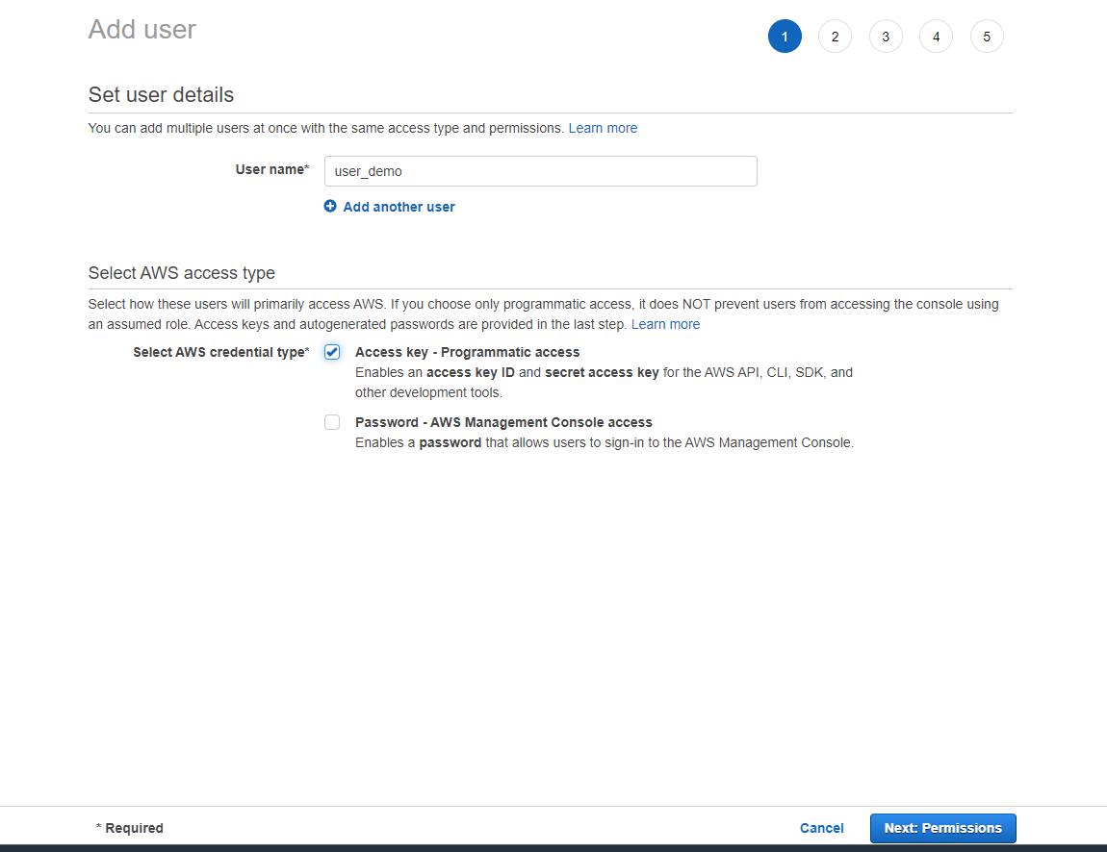Click the Password label to enable console access
The height and width of the screenshot is (852, 1107).
tap(503, 422)
